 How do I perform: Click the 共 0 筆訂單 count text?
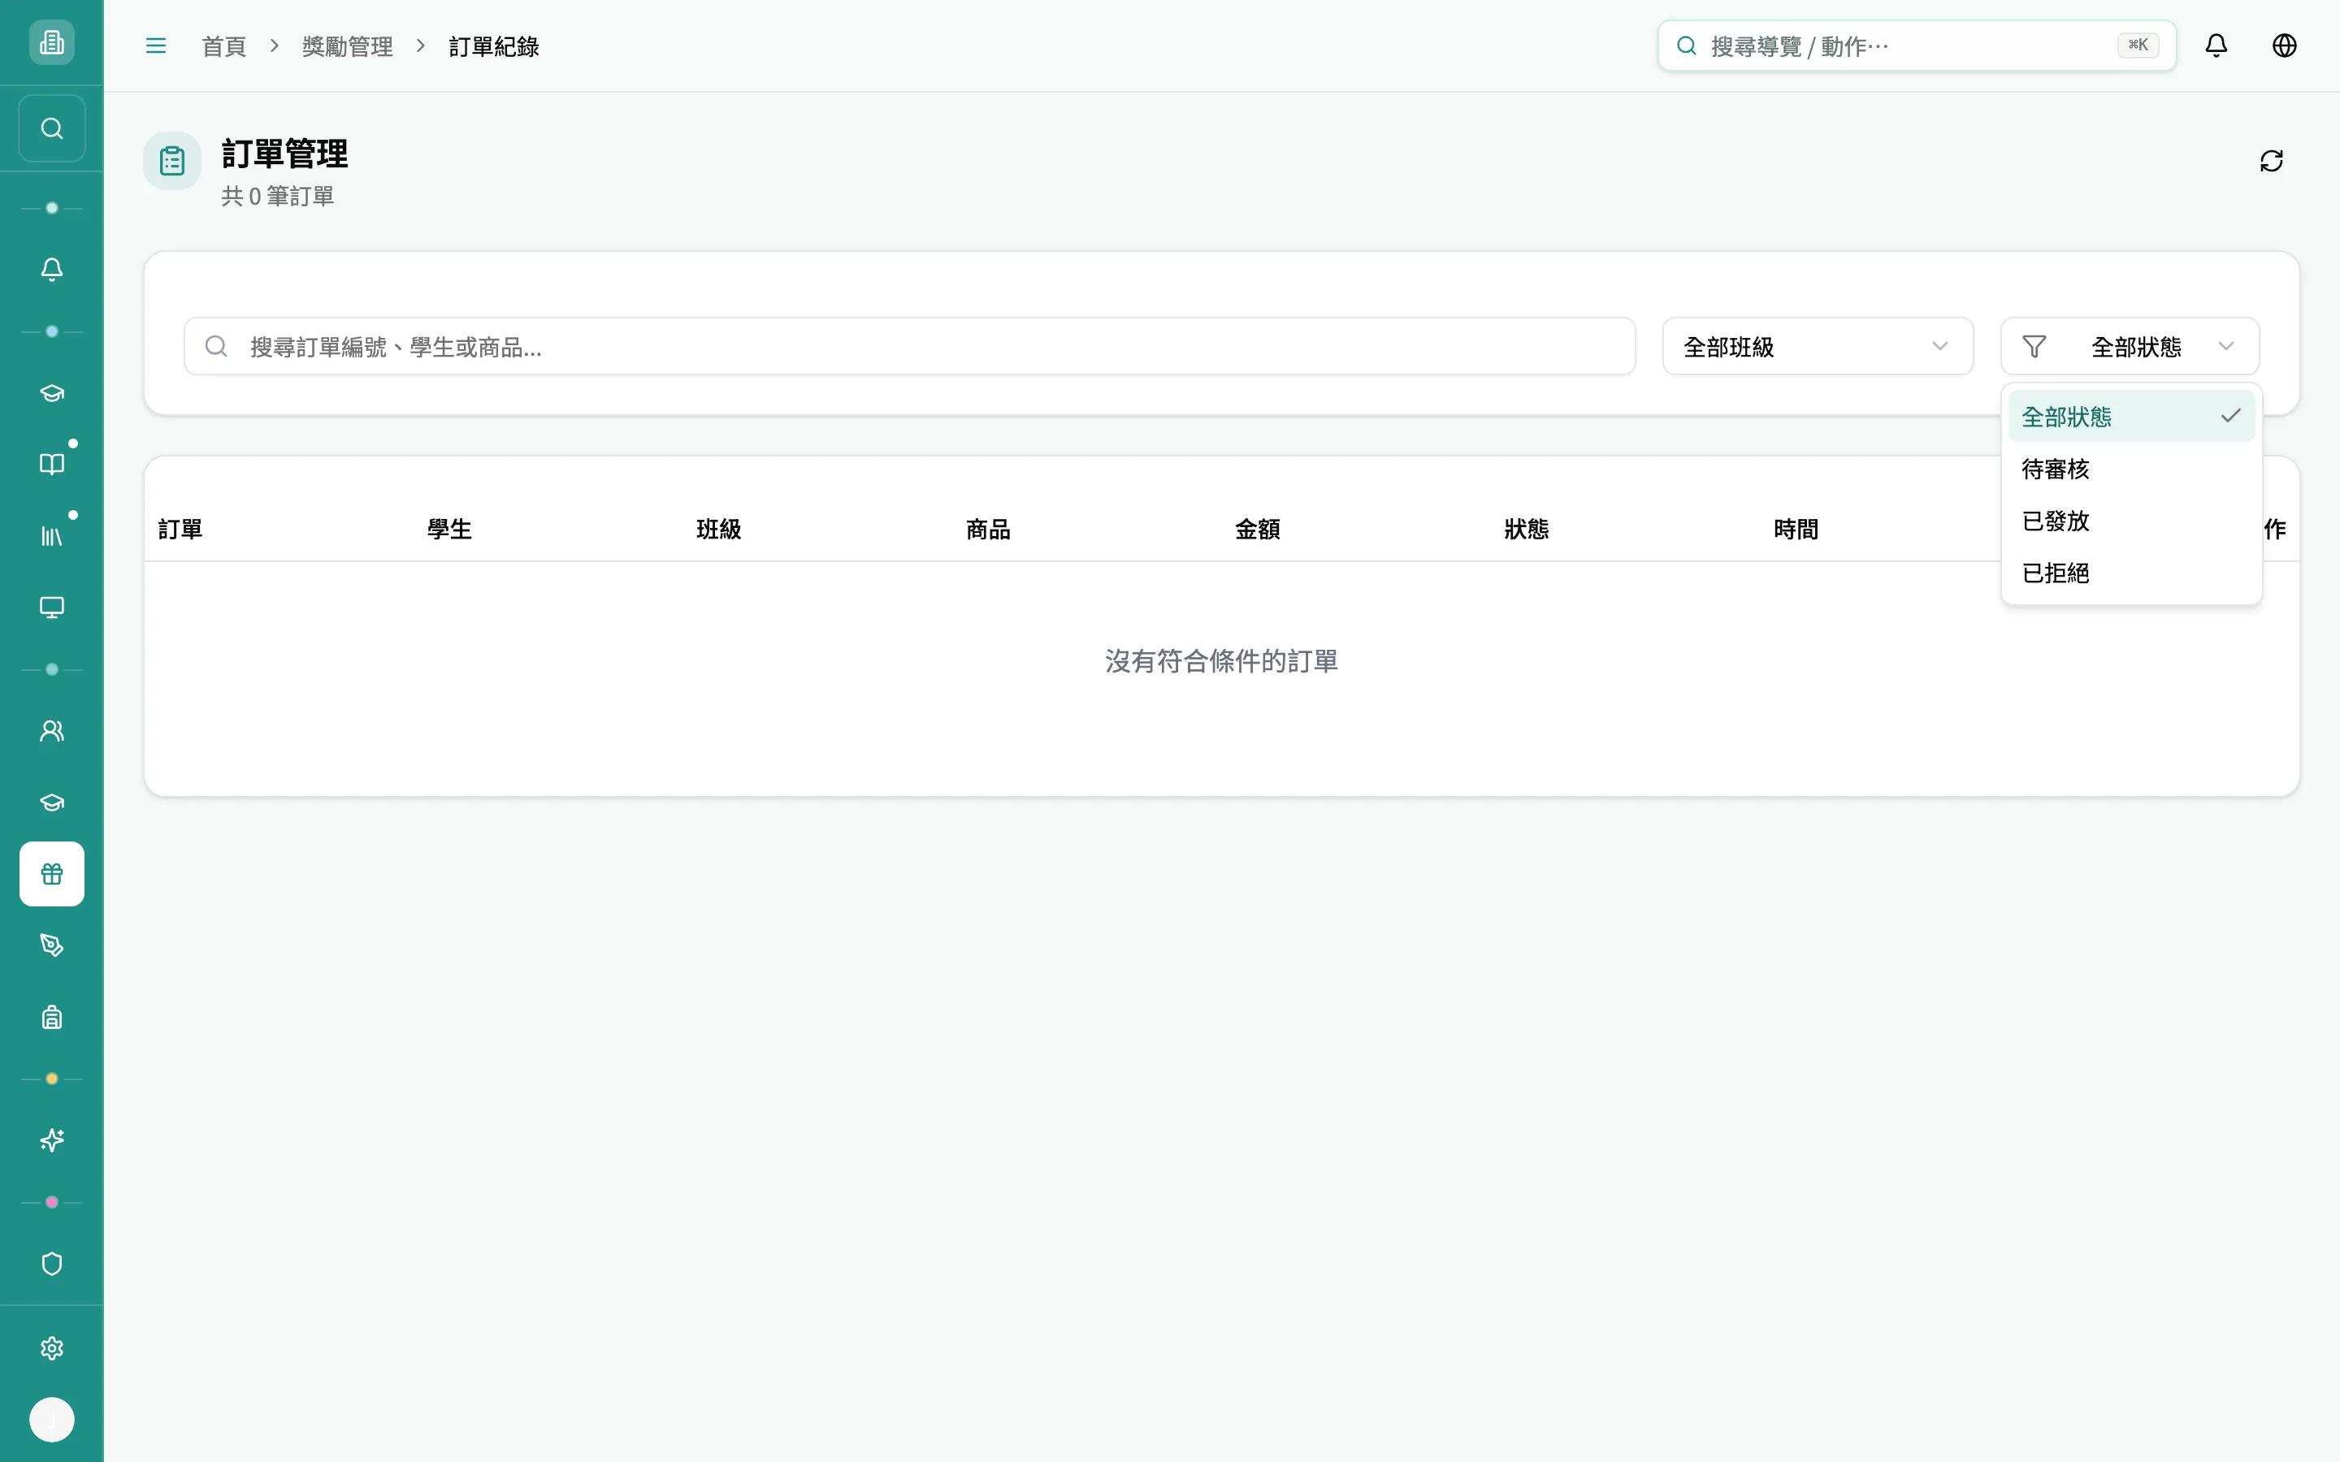click(278, 197)
